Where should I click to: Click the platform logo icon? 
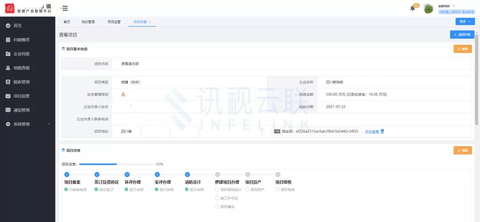click(10, 8)
